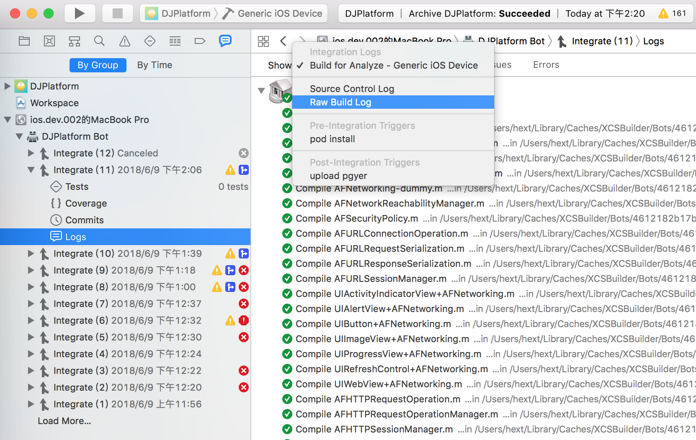Click the canceled status icon on Integrate (12)
Screen dimensions: 696x440
(x=244, y=153)
